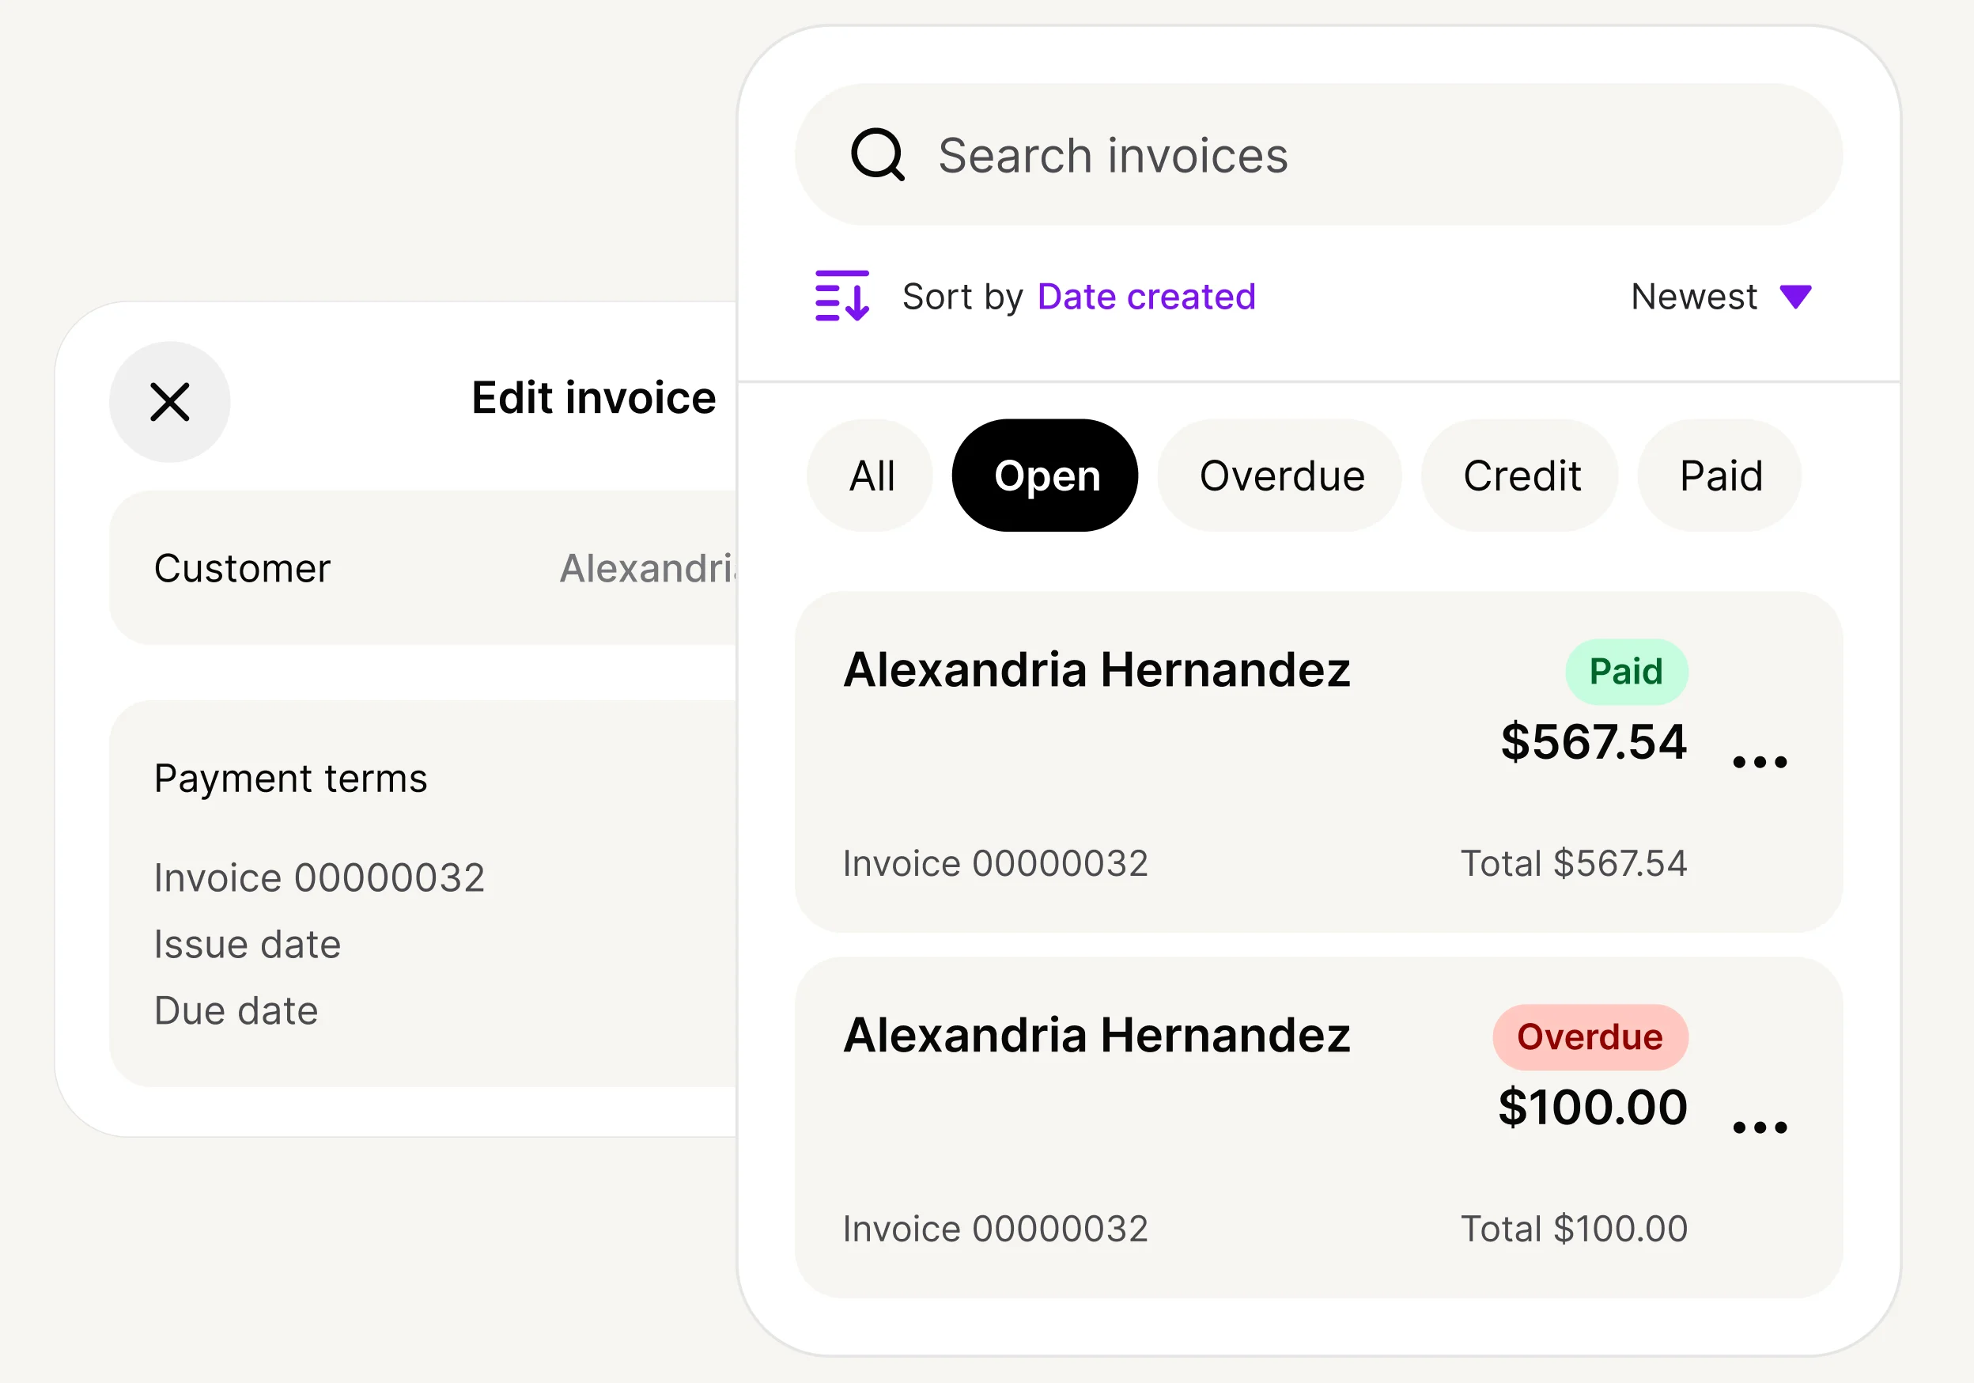Click the $100.00 amount
This screenshot has height=1383, width=1974.
click(x=1592, y=1107)
